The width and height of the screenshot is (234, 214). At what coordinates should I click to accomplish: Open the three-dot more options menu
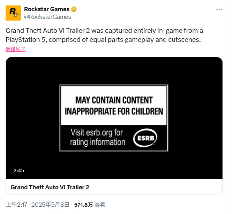coord(219,9)
